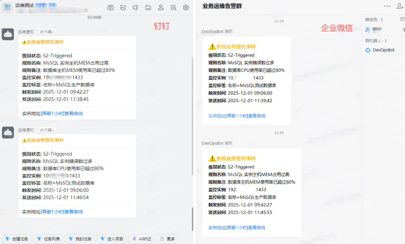
Task: Click 查看曲线 link in MEM alert DingTalk card
Action: point(73,113)
